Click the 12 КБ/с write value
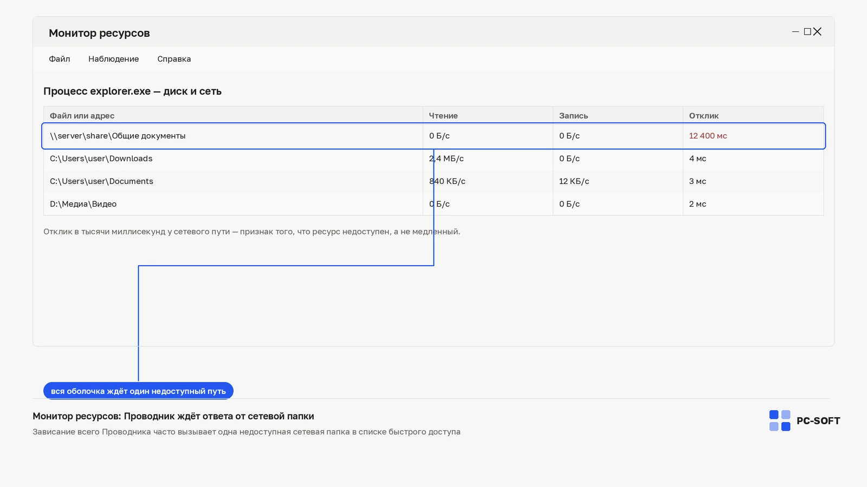The height and width of the screenshot is (487, 867). pyautogui.click(x=574, y=181)
